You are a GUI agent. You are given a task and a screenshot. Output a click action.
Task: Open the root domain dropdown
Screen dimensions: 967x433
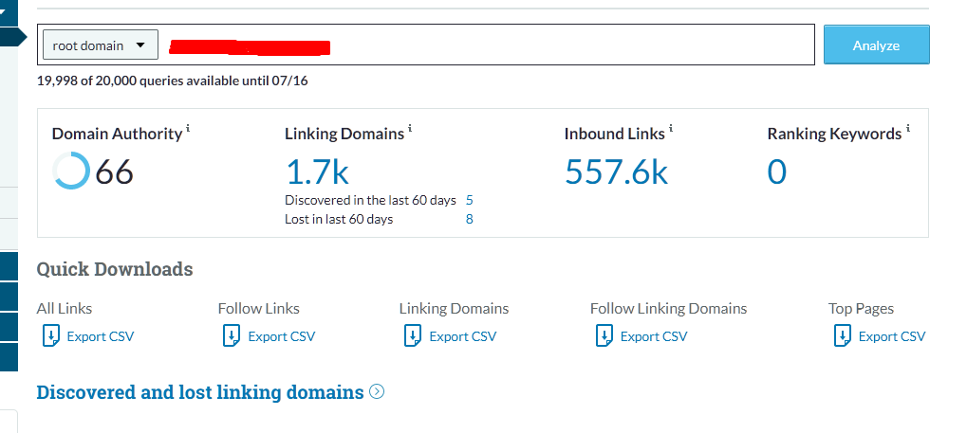click(100, 45)
